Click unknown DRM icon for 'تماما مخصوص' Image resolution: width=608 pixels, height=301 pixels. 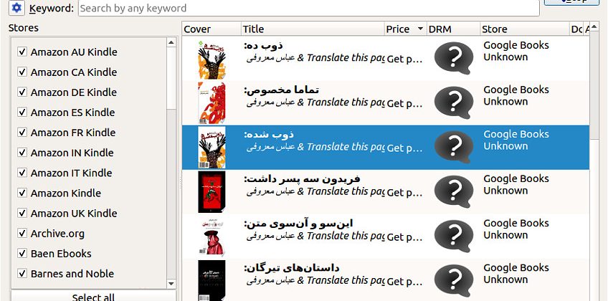[454, 102]
